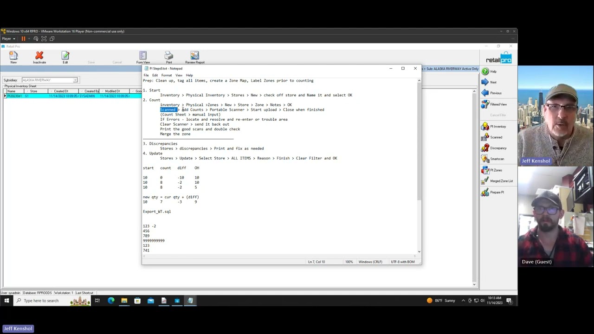Open the Notepad File menu
Screen dimensions: 594x334
pyautogui.click(x=146, y=75)
